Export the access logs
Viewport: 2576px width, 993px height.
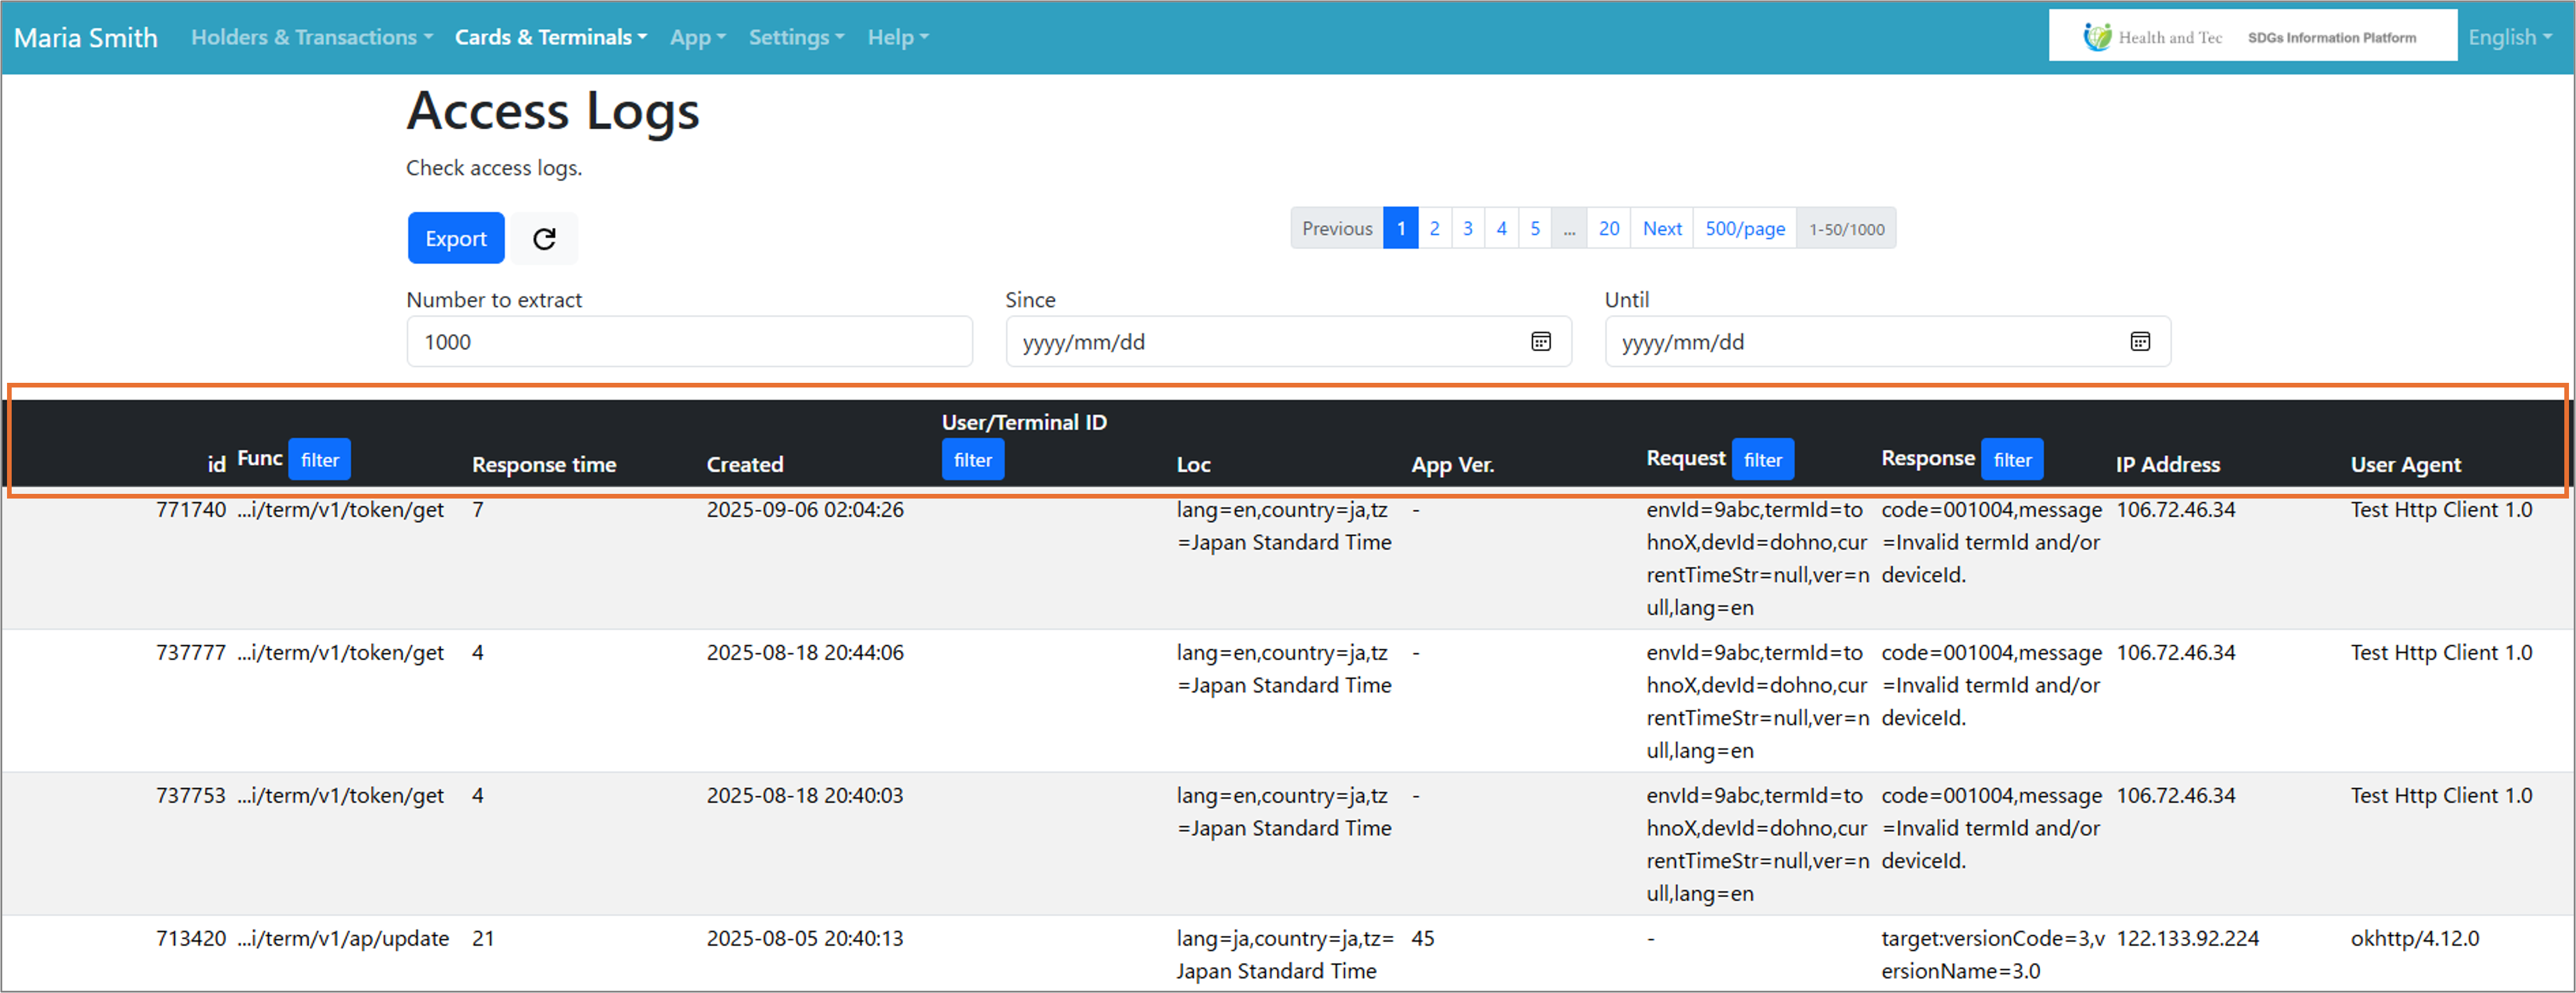click(455, 239)
